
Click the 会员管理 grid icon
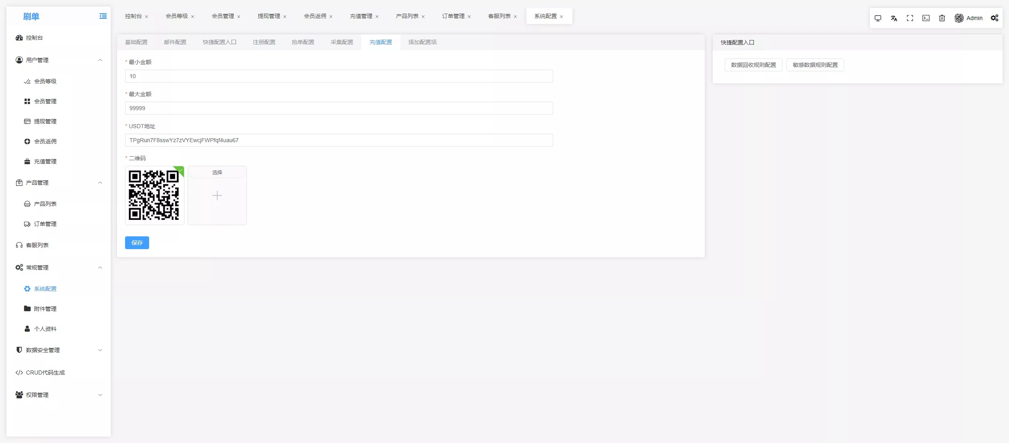click(x=27, y=101)
